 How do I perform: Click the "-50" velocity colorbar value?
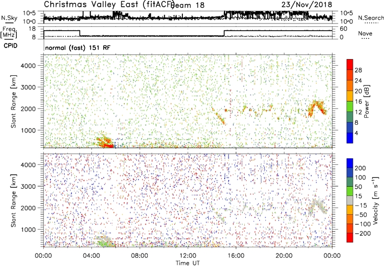[361, 215]
